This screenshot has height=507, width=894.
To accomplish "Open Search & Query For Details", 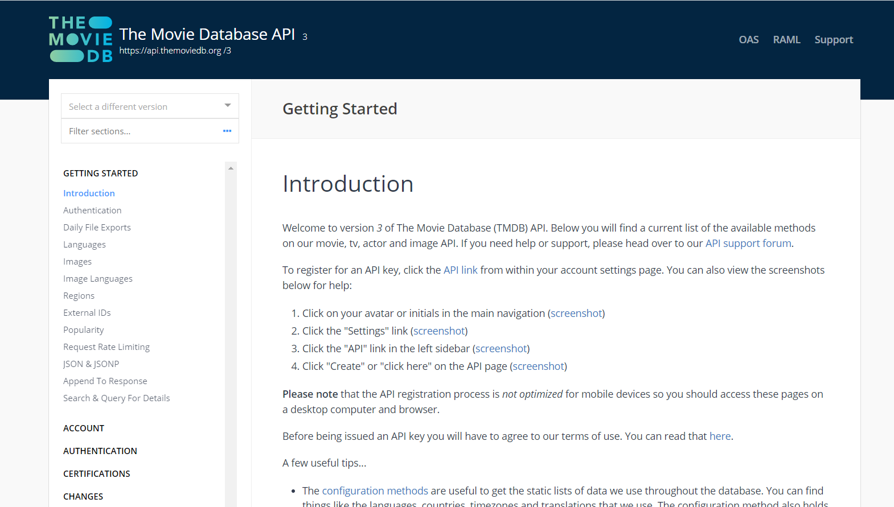I will tap(117, 398).
